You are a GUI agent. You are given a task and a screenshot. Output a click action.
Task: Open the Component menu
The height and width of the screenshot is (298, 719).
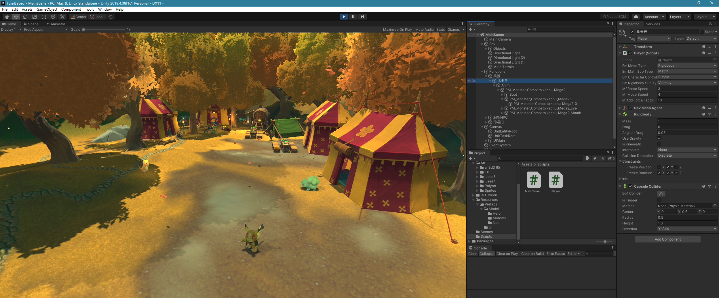click(71, 9)
